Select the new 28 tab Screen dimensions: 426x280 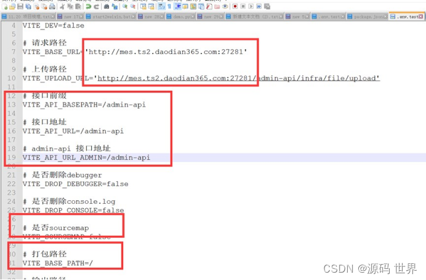[x=151, y=17]
